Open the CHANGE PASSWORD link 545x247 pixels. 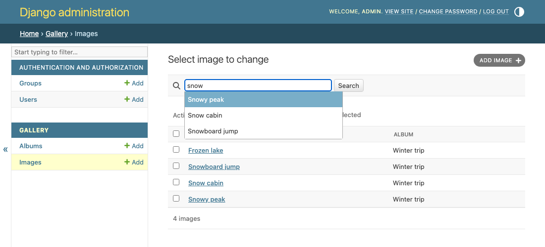point(448,11)
